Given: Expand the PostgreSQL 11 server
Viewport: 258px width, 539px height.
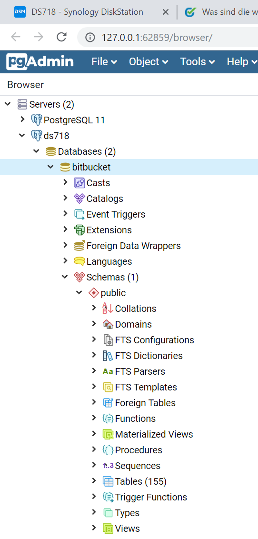Looking at the screenshot, I should [23, 120].
